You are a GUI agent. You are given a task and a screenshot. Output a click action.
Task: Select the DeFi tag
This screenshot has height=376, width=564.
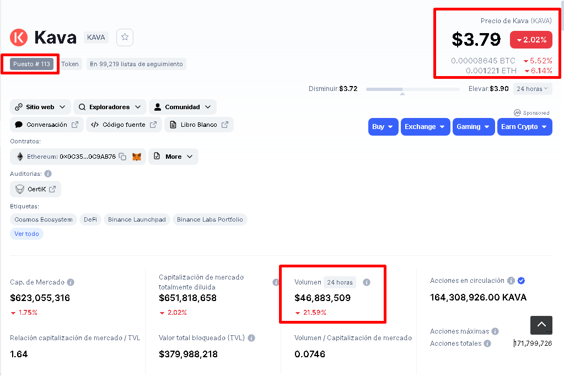click(x=90, y=219)
